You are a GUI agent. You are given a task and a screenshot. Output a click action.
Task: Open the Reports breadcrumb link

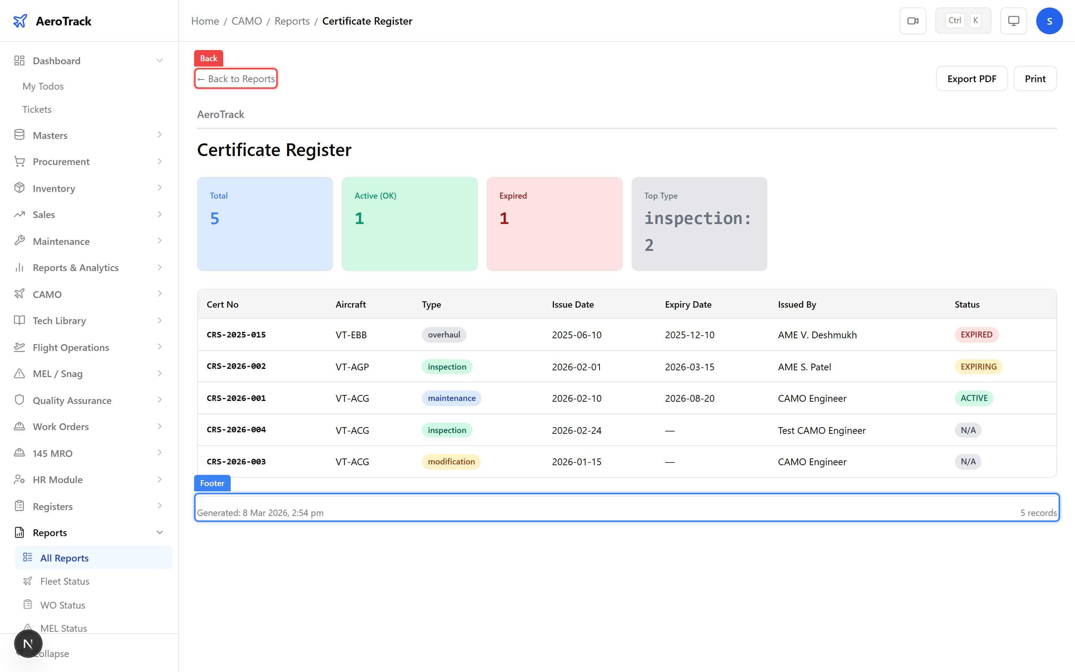point(292,21)
